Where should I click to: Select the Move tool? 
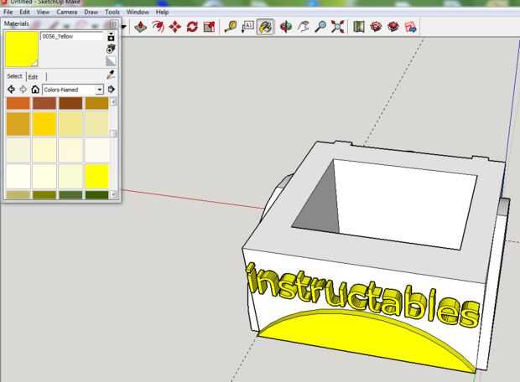(175, 27)
